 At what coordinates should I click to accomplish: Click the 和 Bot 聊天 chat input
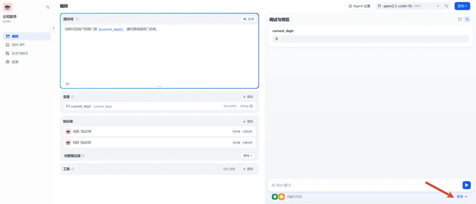point(365,185)
